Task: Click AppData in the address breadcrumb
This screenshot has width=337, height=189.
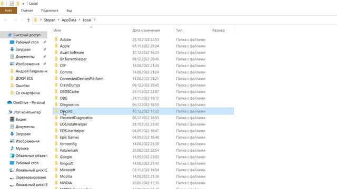Action: coord(69,20)
